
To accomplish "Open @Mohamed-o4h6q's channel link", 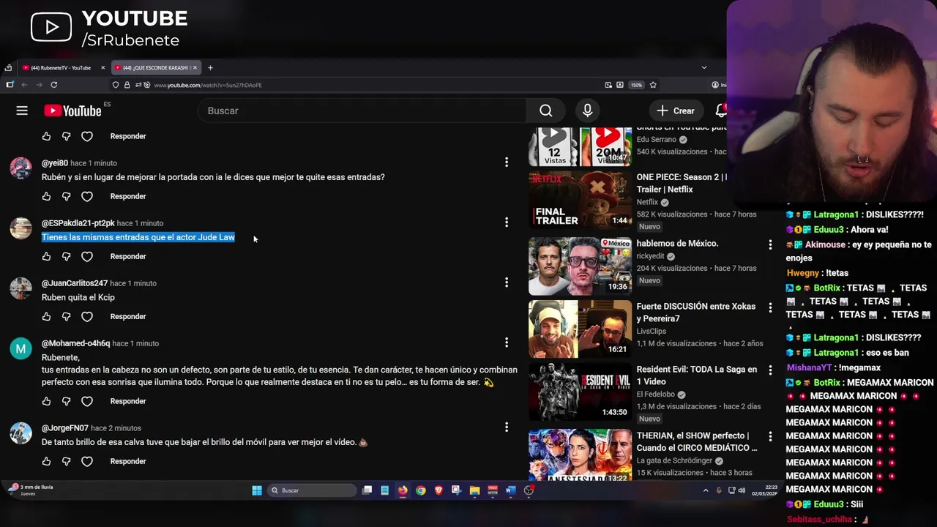I will point(75,343).
